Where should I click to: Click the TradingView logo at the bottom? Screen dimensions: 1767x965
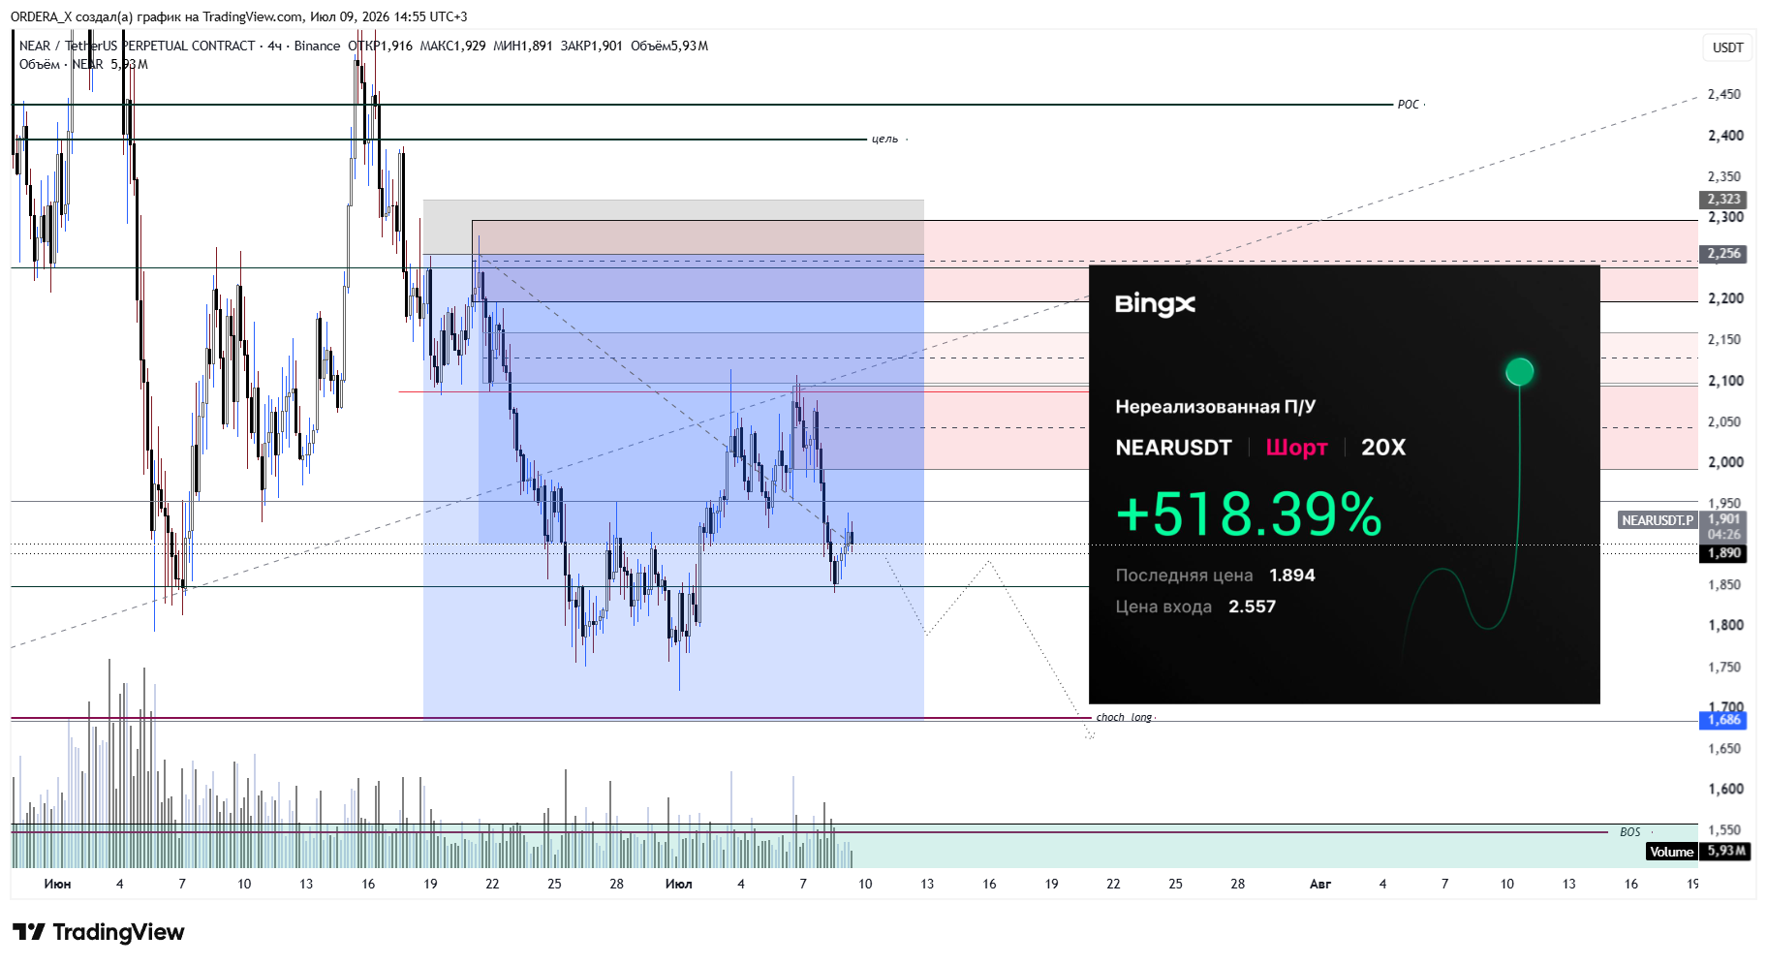coord(99,932)
